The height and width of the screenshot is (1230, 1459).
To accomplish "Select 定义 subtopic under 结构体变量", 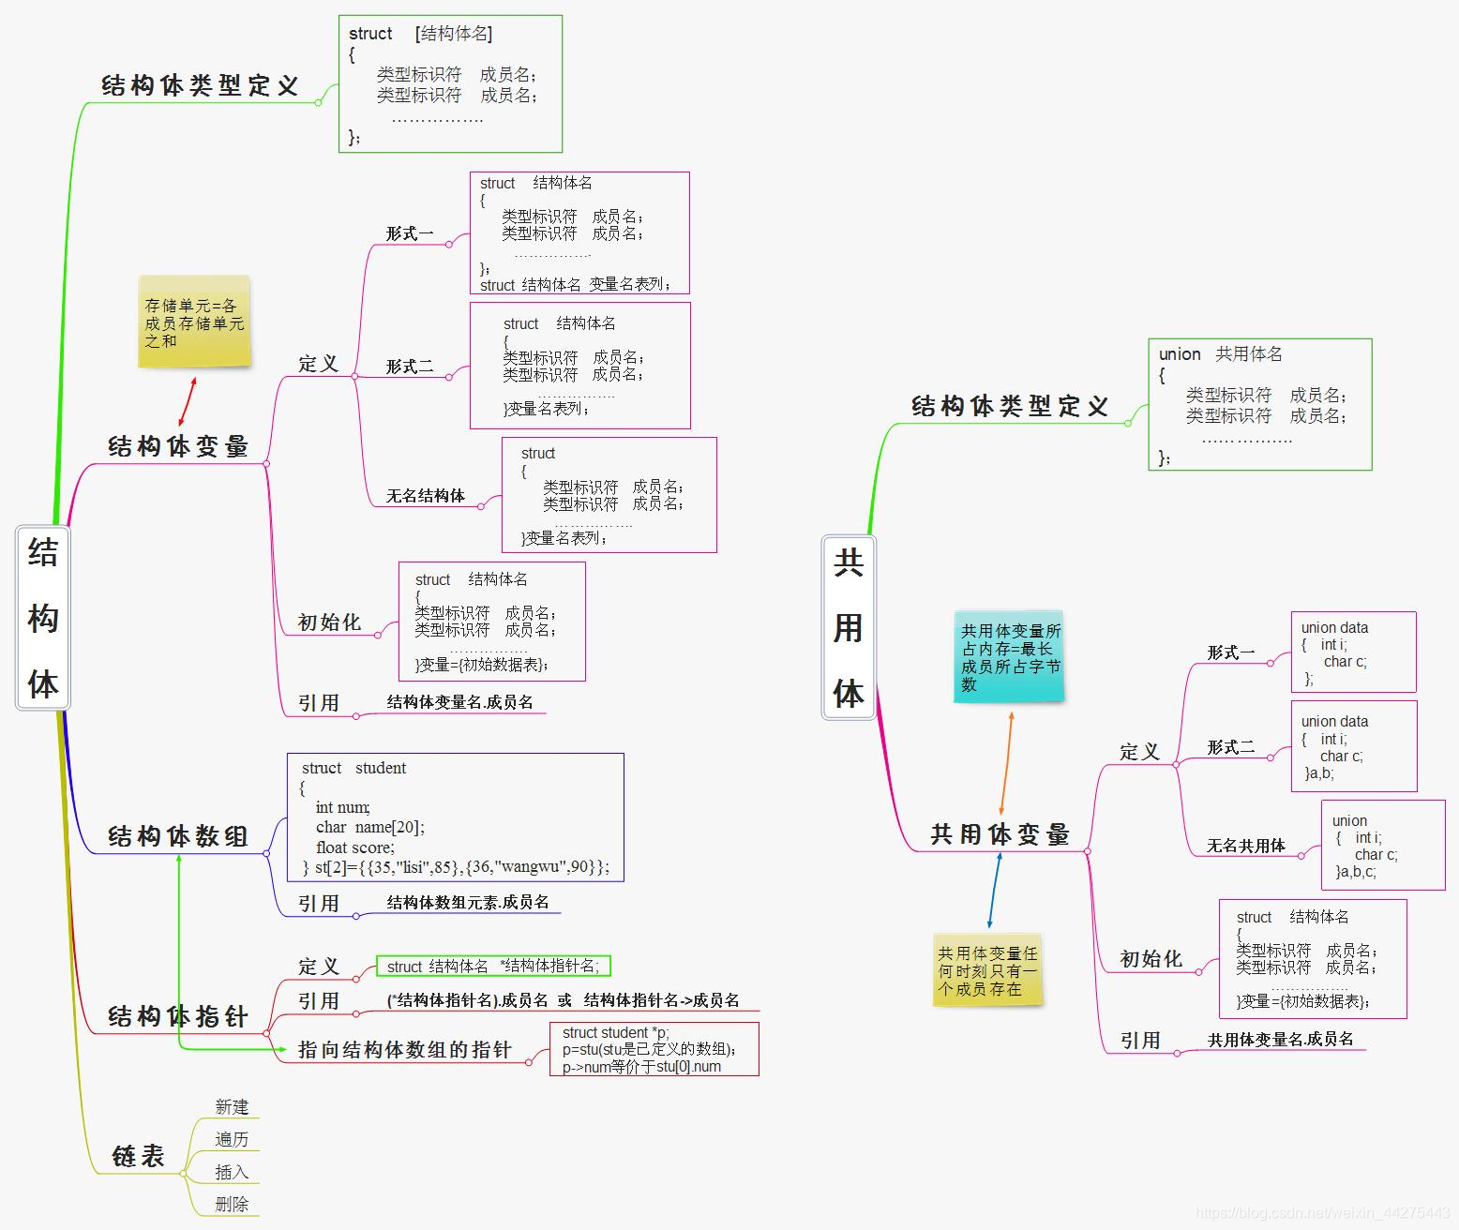I will pyautogui.click(x=318, y=364).
